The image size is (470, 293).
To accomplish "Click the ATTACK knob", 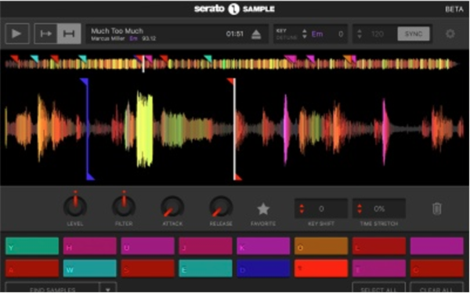I will point(172,207).
